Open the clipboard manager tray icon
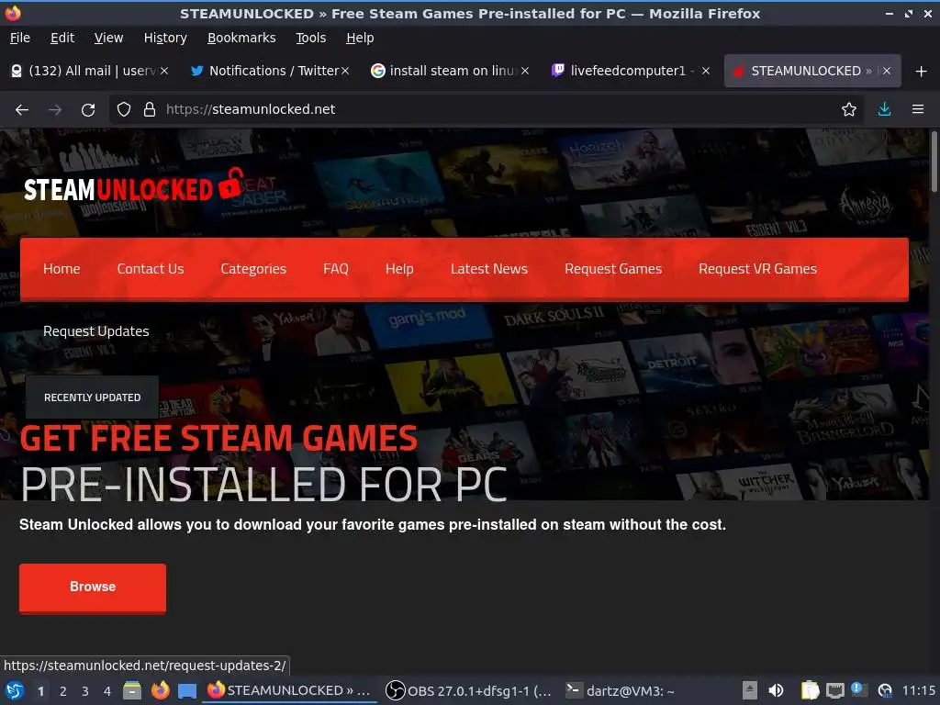This screenshot has width=940, height=705. click(810, 690)
